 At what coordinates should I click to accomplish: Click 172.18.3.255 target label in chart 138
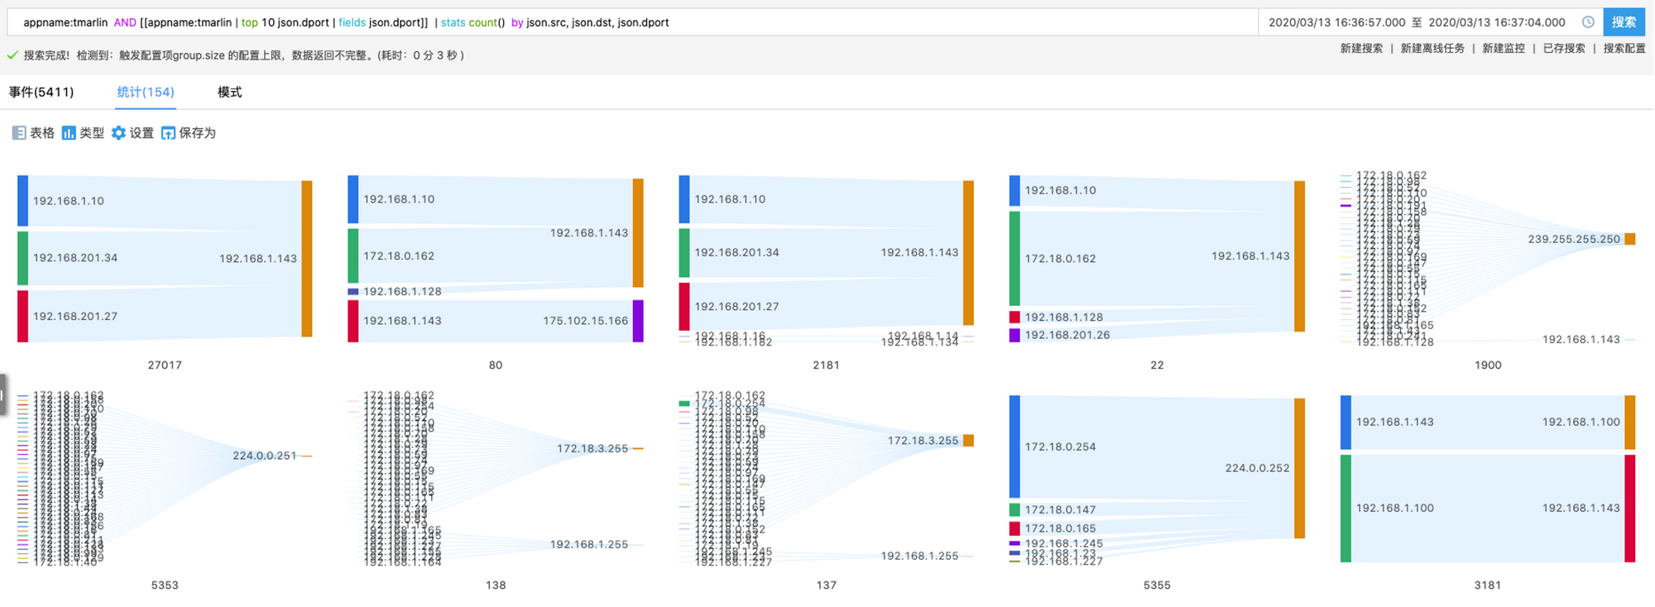tap(592, 449)
